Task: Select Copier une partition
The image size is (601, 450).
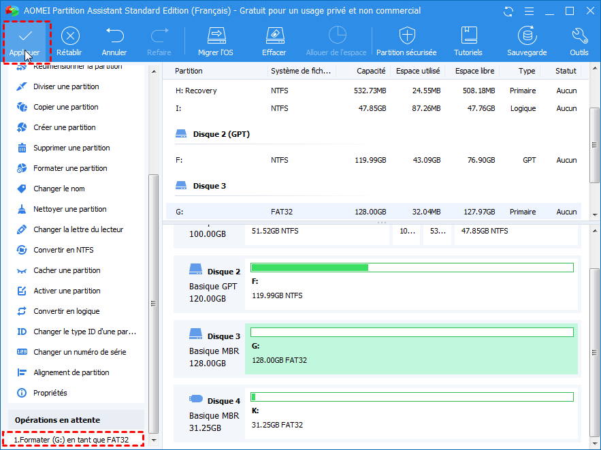Action: [65, 107]
